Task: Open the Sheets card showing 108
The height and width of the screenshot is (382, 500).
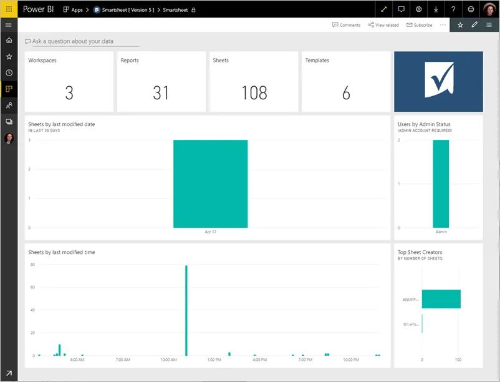Action: coord(254,82)
